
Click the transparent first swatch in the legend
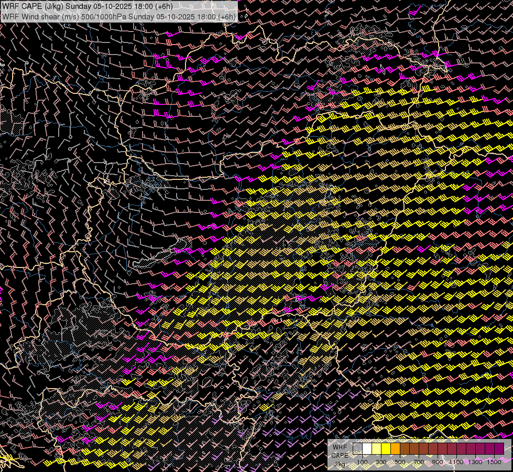pyautogui.click(x=358, y=448)
